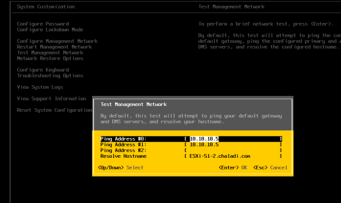Select Configure Lockdown Mode entry
Screen dimensions: 341x203
[50, 30]
